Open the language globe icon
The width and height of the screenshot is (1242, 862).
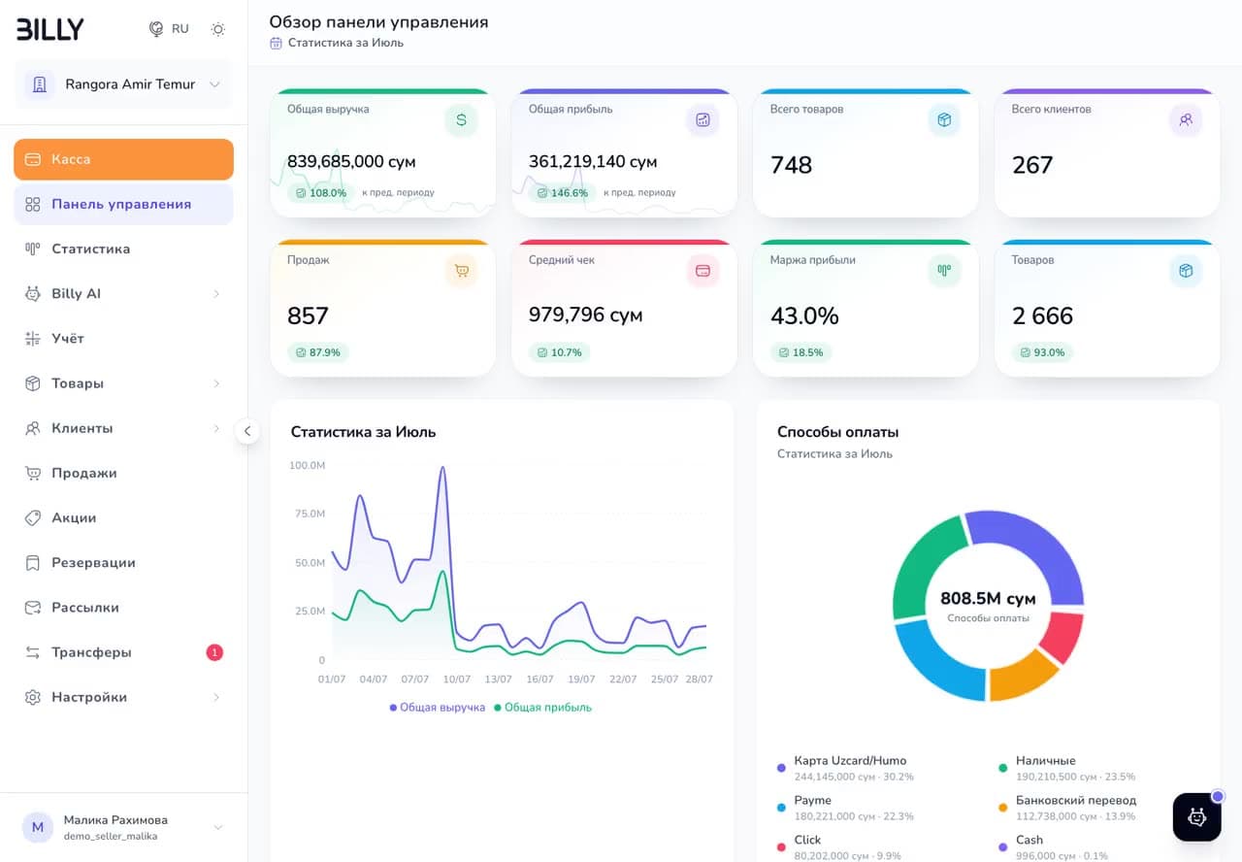(156, 29)
